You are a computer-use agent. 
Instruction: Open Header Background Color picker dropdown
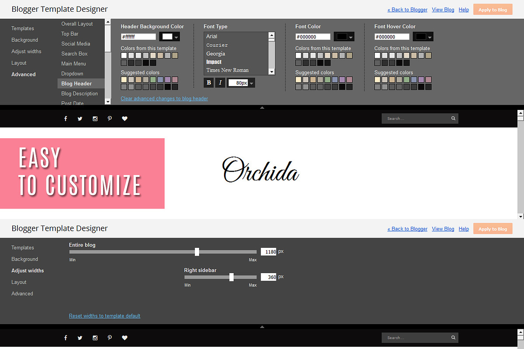click(170, 37)
